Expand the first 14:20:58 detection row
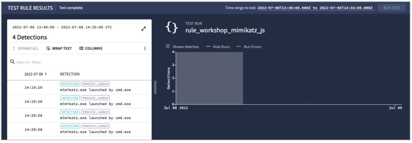 click(x=33, y=116)
